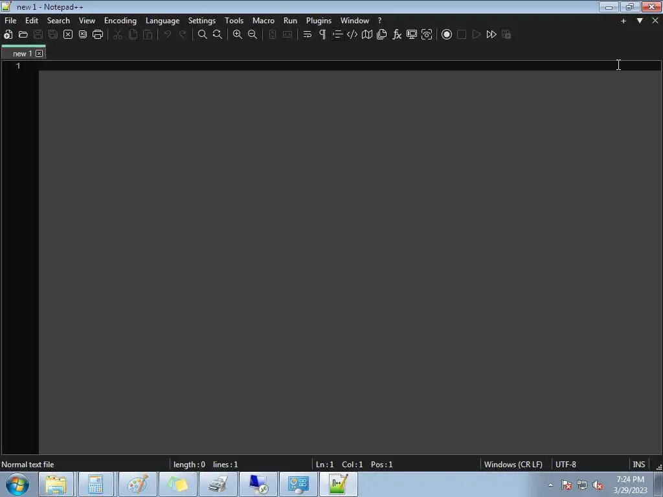The width and height of the screenshot is (663, 497).
Task: Show hidden tray icons arrow
Action: (550, 485)
